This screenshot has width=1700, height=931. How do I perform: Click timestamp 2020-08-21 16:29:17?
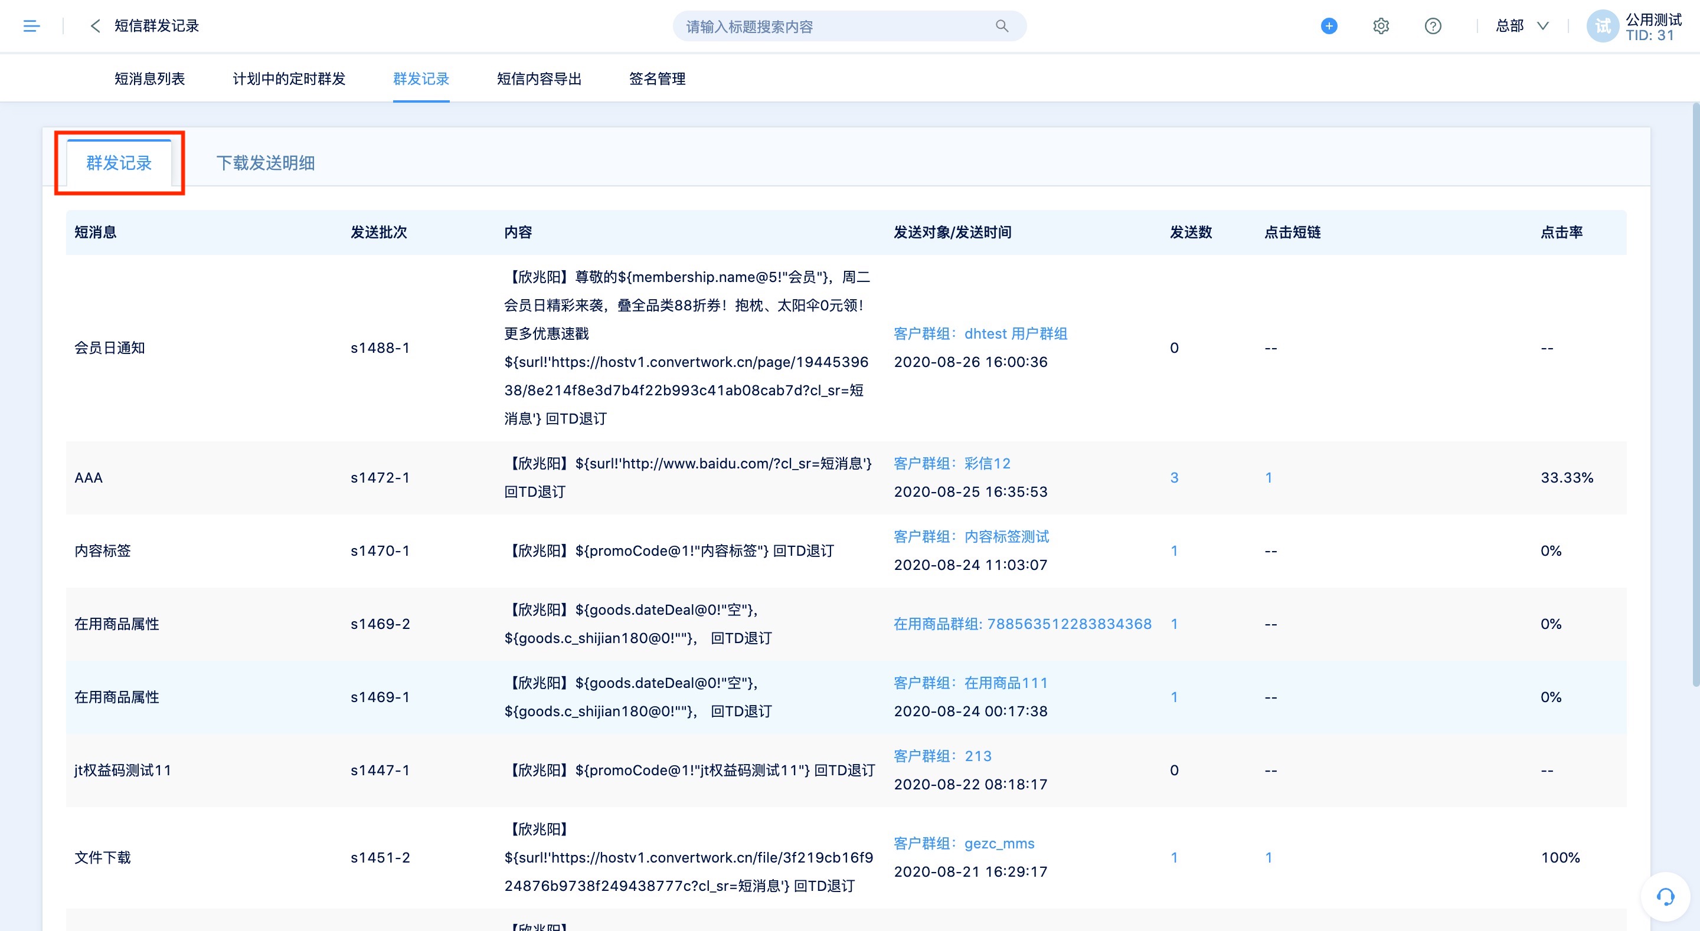pyautogui.click(x=971, y=872)
